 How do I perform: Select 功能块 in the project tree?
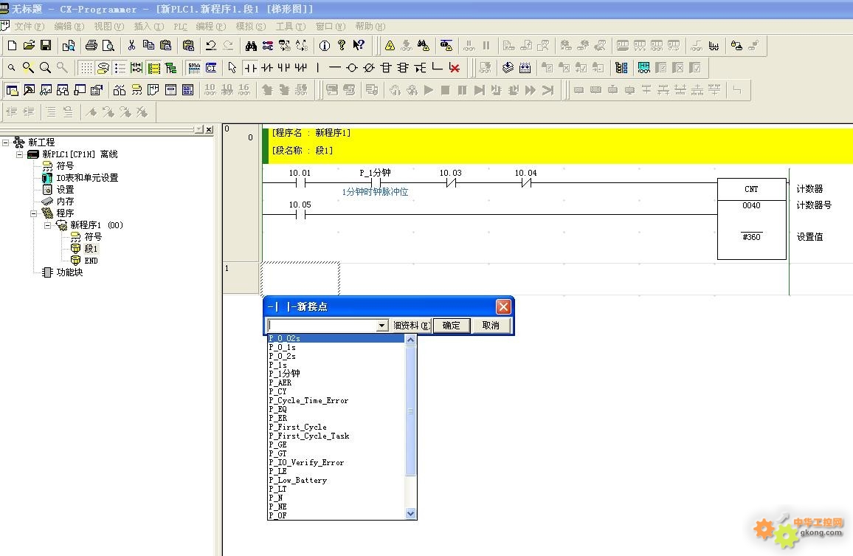(69, 272)
